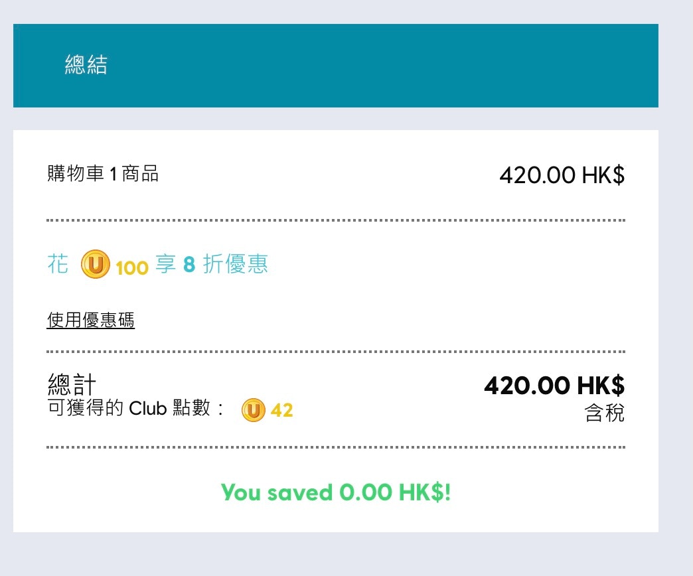Click the blue 8 discount number

pyautogui.click(x=189, y=266)
